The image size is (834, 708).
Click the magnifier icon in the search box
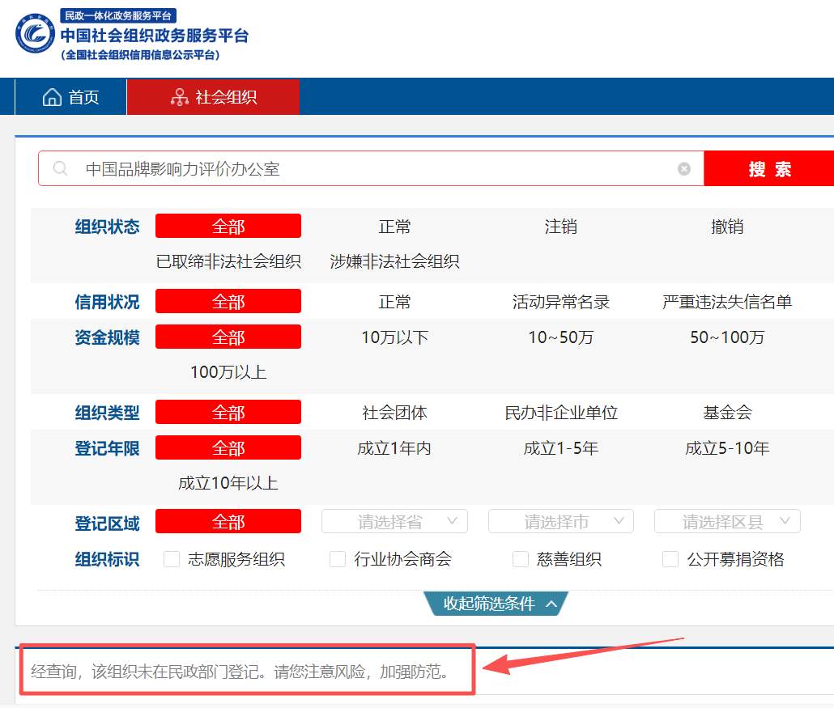59,168
